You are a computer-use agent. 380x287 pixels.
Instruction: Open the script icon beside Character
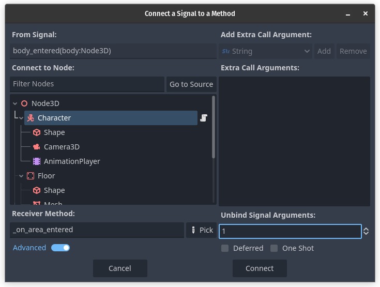pyautogui.click(x=204, y=118)
